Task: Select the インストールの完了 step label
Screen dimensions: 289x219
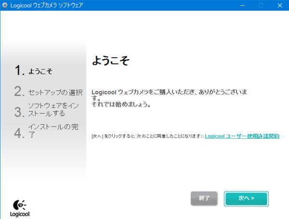Action: tap(53, 130)
